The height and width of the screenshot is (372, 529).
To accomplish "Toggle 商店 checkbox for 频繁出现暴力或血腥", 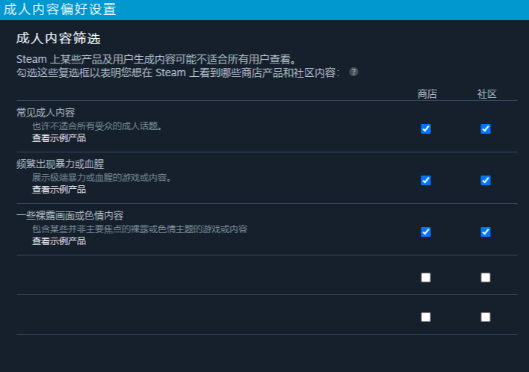I will [426, 180].
